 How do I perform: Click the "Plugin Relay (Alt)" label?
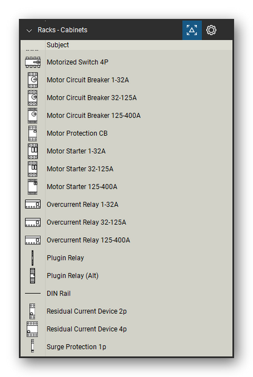(72, 276)
